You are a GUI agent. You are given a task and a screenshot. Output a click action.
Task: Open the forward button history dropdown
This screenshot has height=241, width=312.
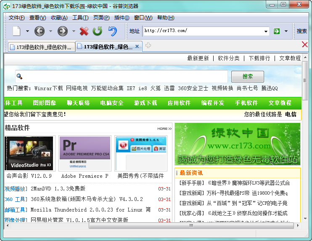pos(74,31)
